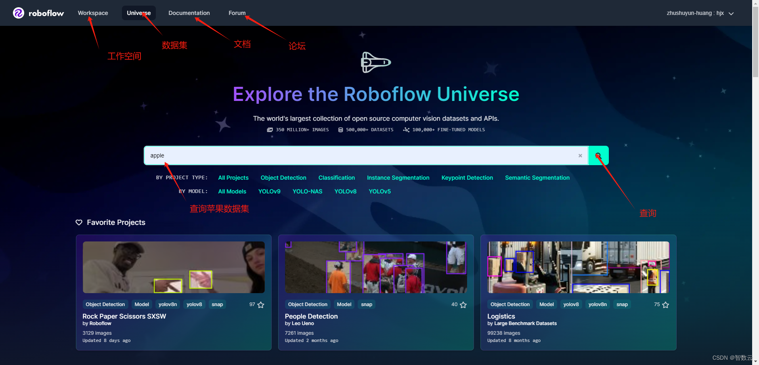The width and height of the screenshot is (759, 365).
Task: Star the Logistics project
Action: (666, 305)
